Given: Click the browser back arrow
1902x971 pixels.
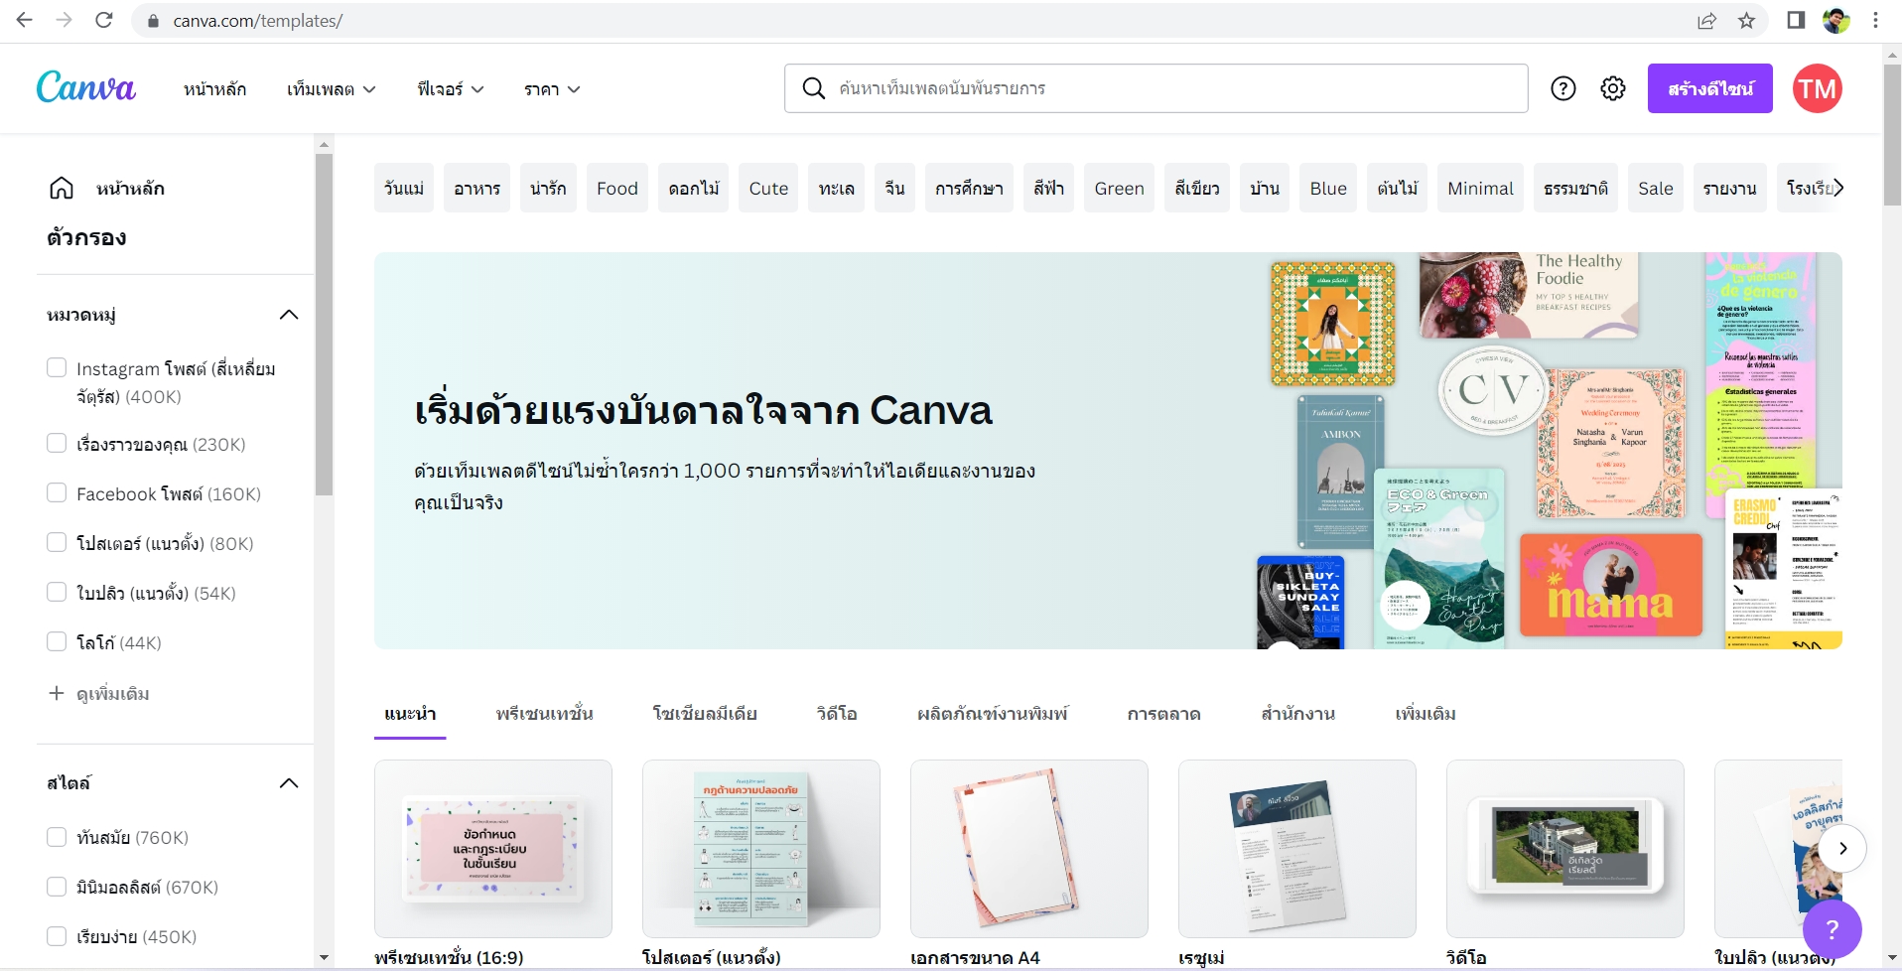Looking at the screenshot, I should 25,20.
